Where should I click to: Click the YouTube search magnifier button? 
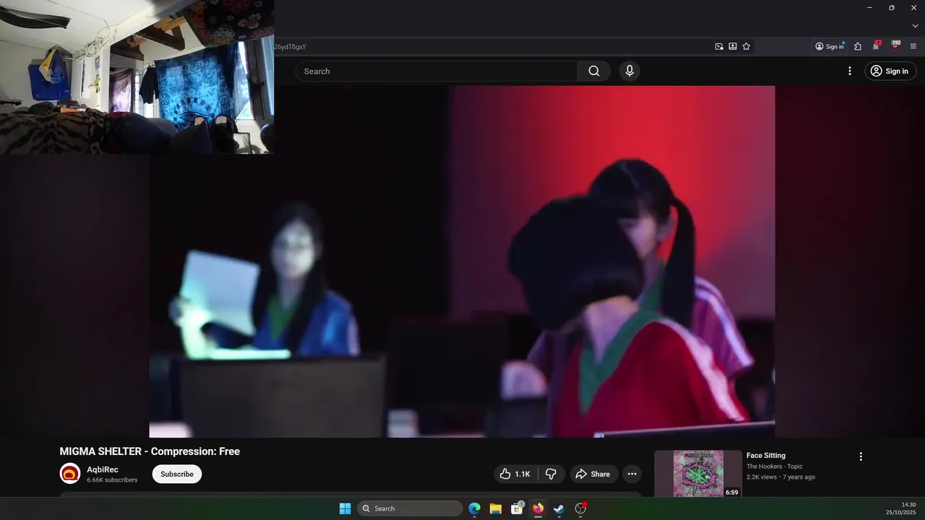click(x=594, y=71)
